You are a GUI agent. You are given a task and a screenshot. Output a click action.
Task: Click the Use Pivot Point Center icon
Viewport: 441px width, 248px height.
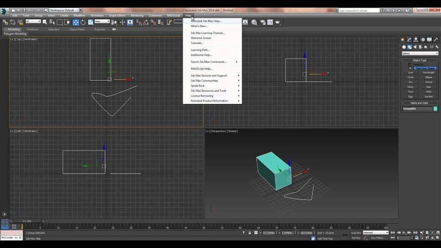(114, 22)
